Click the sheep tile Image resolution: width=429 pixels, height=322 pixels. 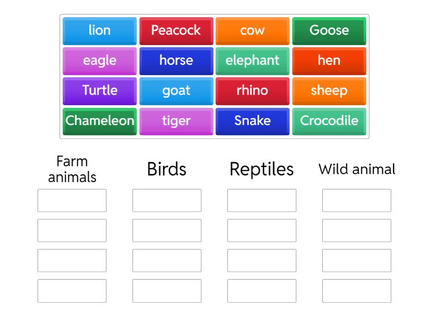coord(329,91)
